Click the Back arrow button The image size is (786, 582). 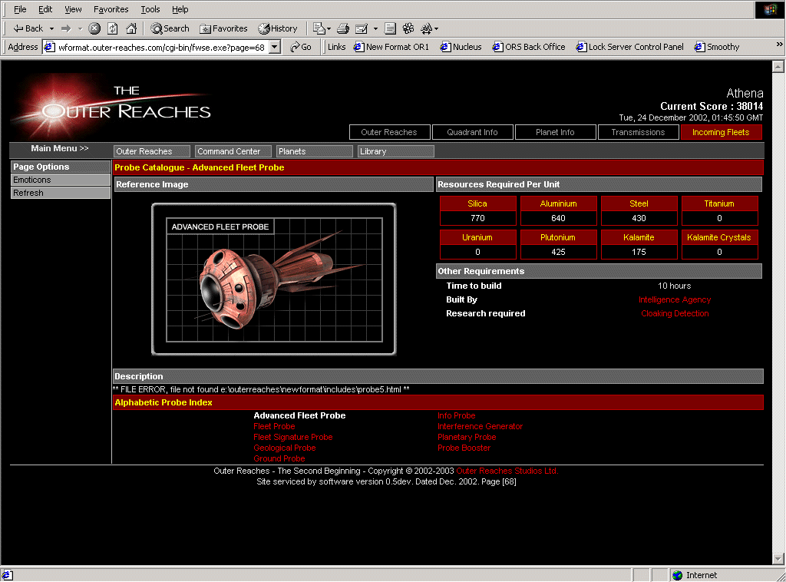tap(28, 28)
